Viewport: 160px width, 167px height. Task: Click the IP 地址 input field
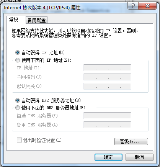tap(107, 68)
